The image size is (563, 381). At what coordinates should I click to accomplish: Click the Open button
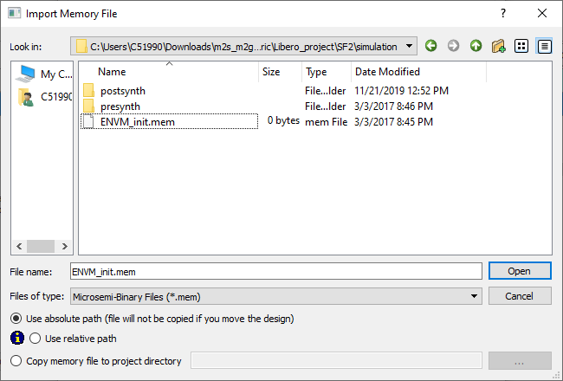click(520, 271)
